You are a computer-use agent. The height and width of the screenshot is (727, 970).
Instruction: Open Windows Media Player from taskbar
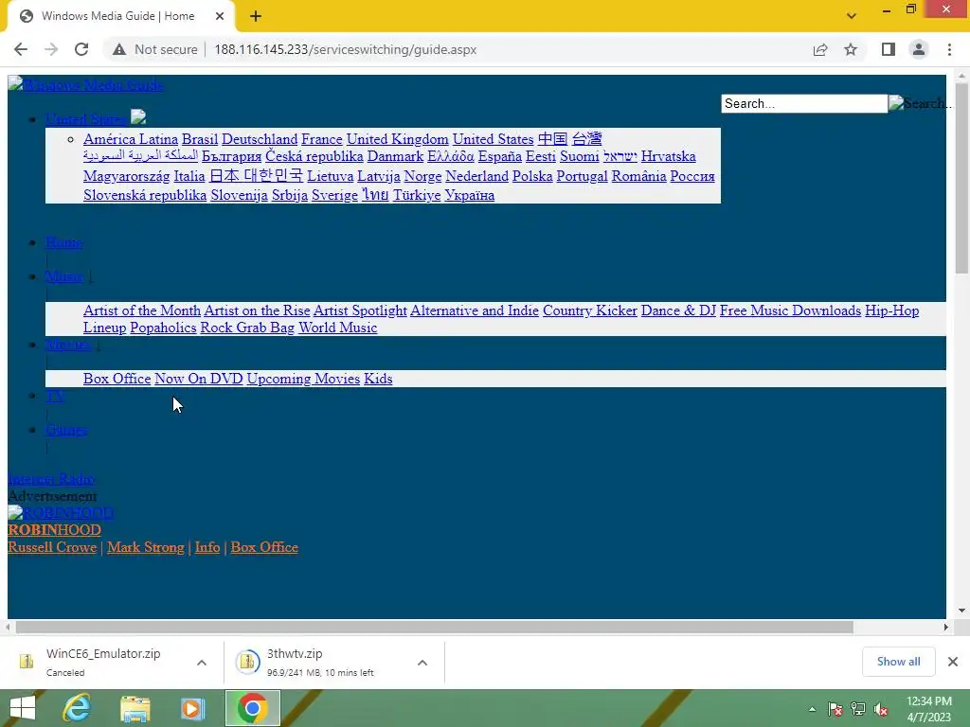pos(192,708)
